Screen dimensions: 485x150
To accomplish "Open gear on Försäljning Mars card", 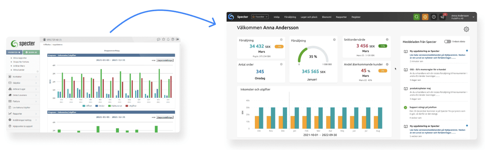I will (282, 40).
